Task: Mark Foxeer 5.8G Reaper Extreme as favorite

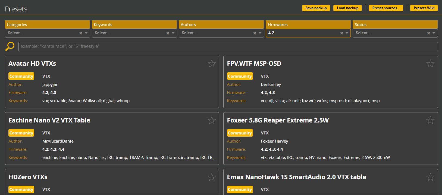Action: click(x=430, y=120)
